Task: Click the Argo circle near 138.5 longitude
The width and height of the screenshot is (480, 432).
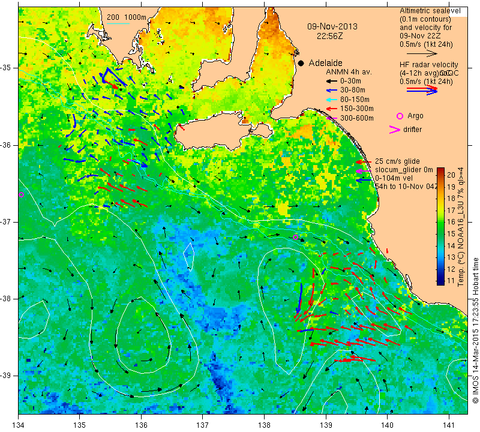Action: coord(295,237)
